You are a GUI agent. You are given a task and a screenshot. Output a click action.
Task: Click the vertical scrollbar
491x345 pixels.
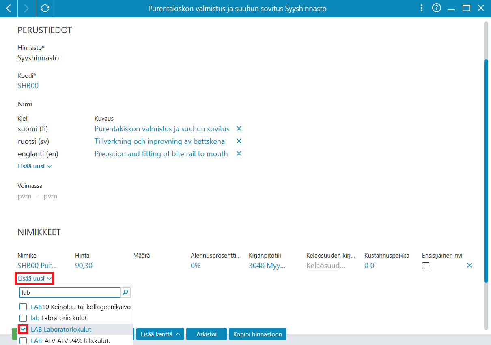(x=486, y=170)
